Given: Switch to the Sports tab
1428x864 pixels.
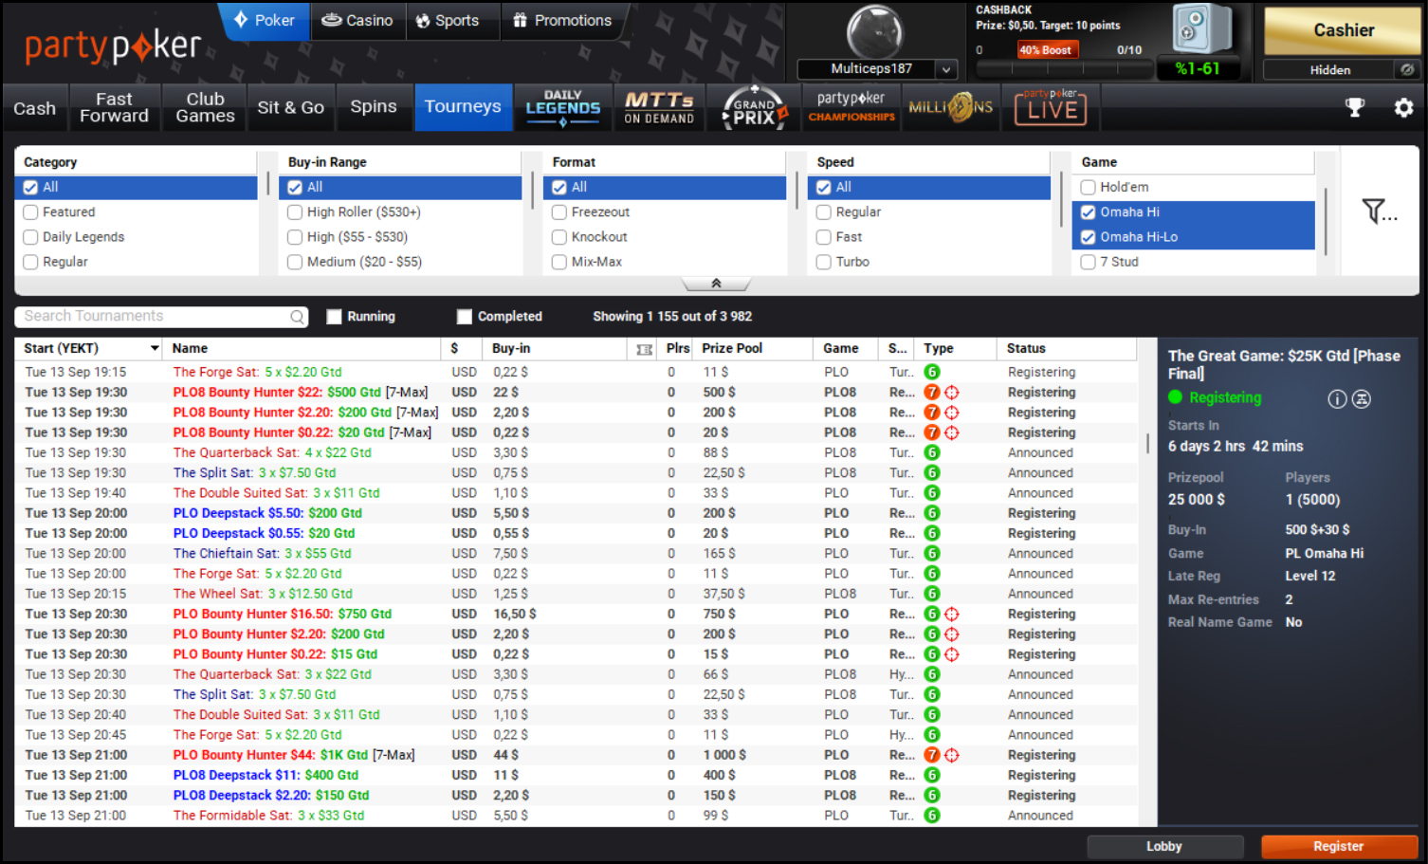Looking at the screenshot, I should coord(448,21).
